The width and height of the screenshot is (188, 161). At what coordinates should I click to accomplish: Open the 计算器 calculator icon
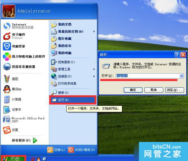(x=7, y=99)
